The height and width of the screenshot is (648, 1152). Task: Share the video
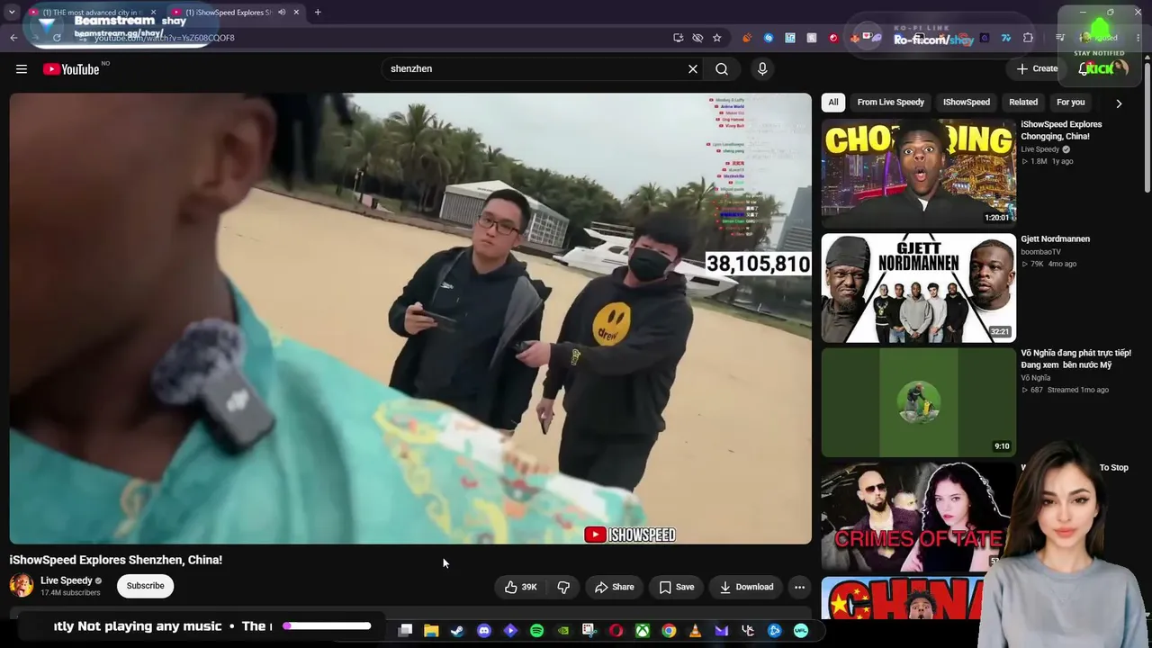615,587
